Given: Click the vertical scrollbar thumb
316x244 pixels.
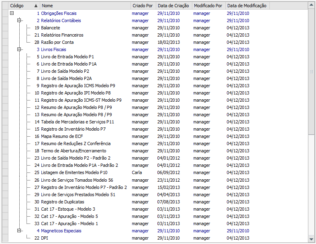Looking at the screenshot, I should click(311, 72).
